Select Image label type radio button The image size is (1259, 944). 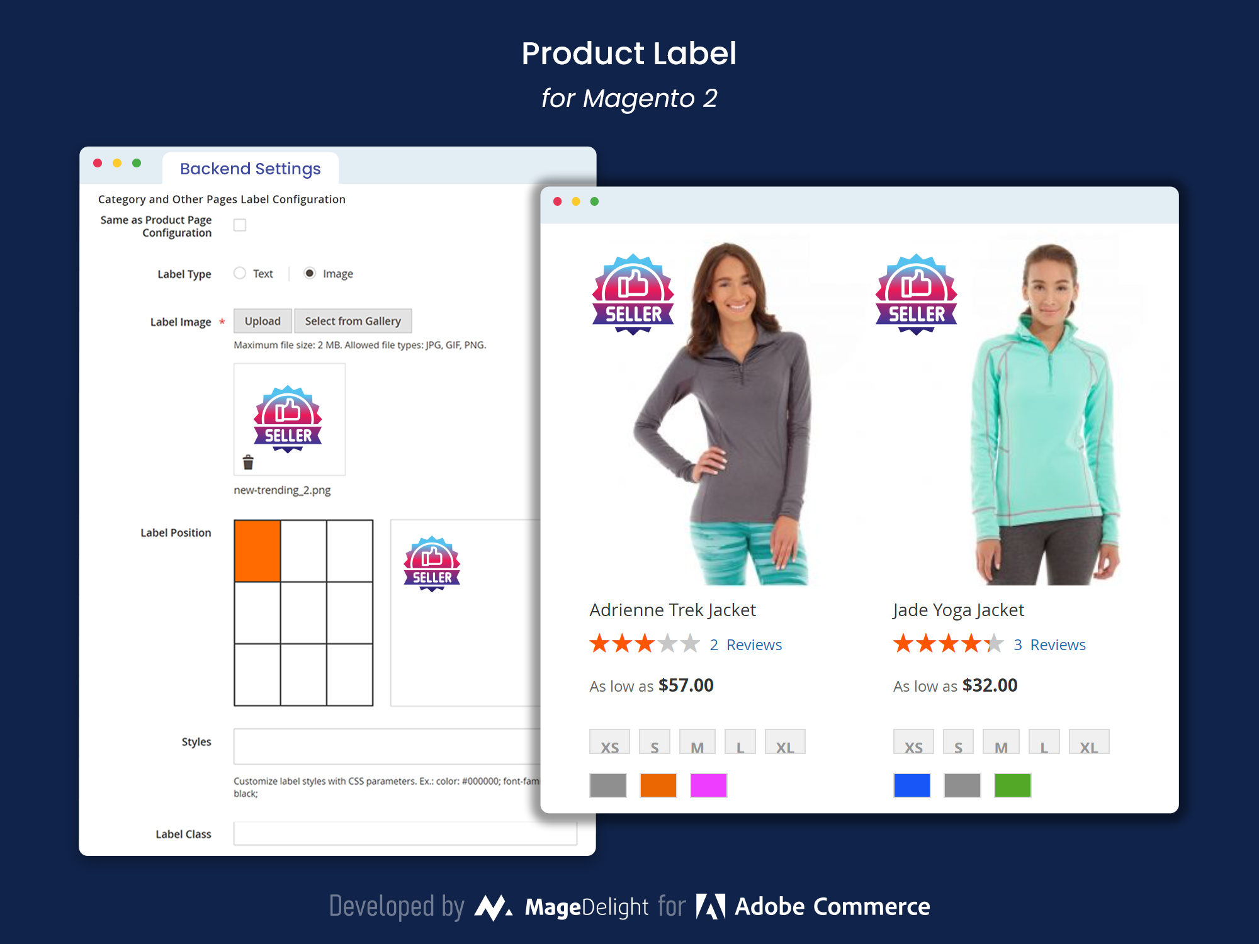pos(310,273)
